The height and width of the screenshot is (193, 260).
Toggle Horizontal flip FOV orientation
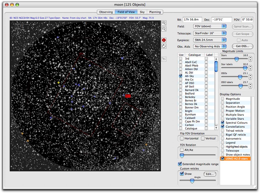pos(182,138)
